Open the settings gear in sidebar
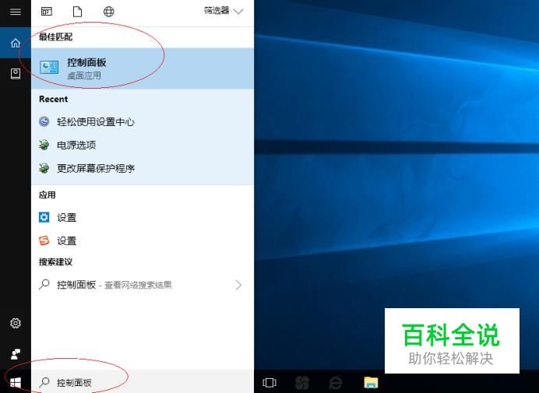Image resolution: width=539 pixels, height=393 pixels. pyautogui.click(x=15, y=323)
